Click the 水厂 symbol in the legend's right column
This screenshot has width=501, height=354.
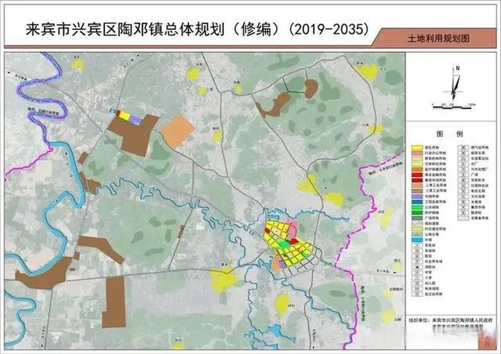[463, 164]
